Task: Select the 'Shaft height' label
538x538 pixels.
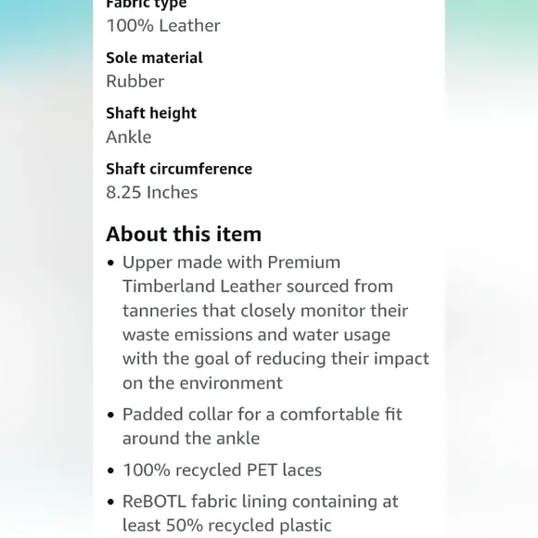Action: pyautogui.click(x=151, y=113)
